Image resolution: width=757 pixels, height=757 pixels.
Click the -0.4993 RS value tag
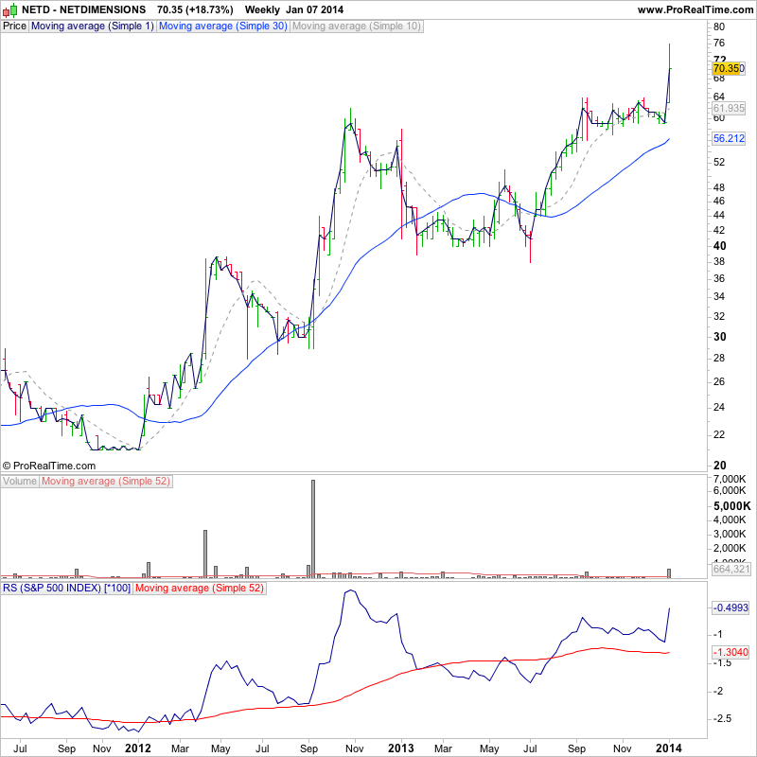pos(731,607)
